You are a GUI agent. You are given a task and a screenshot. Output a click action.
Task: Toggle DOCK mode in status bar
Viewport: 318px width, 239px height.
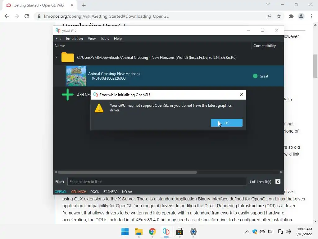pyautogui.click(x=95, y=192)
